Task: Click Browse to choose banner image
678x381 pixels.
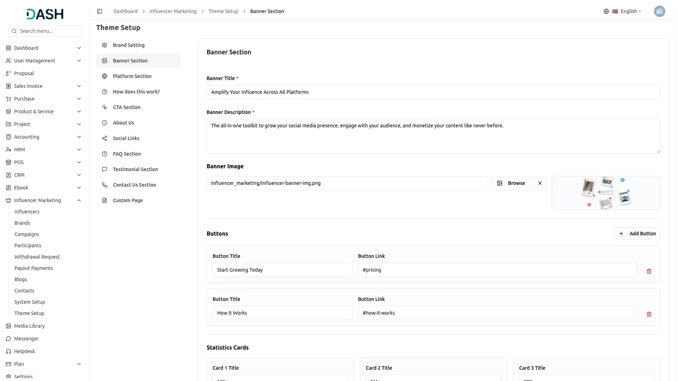Action: pos(511,183)
